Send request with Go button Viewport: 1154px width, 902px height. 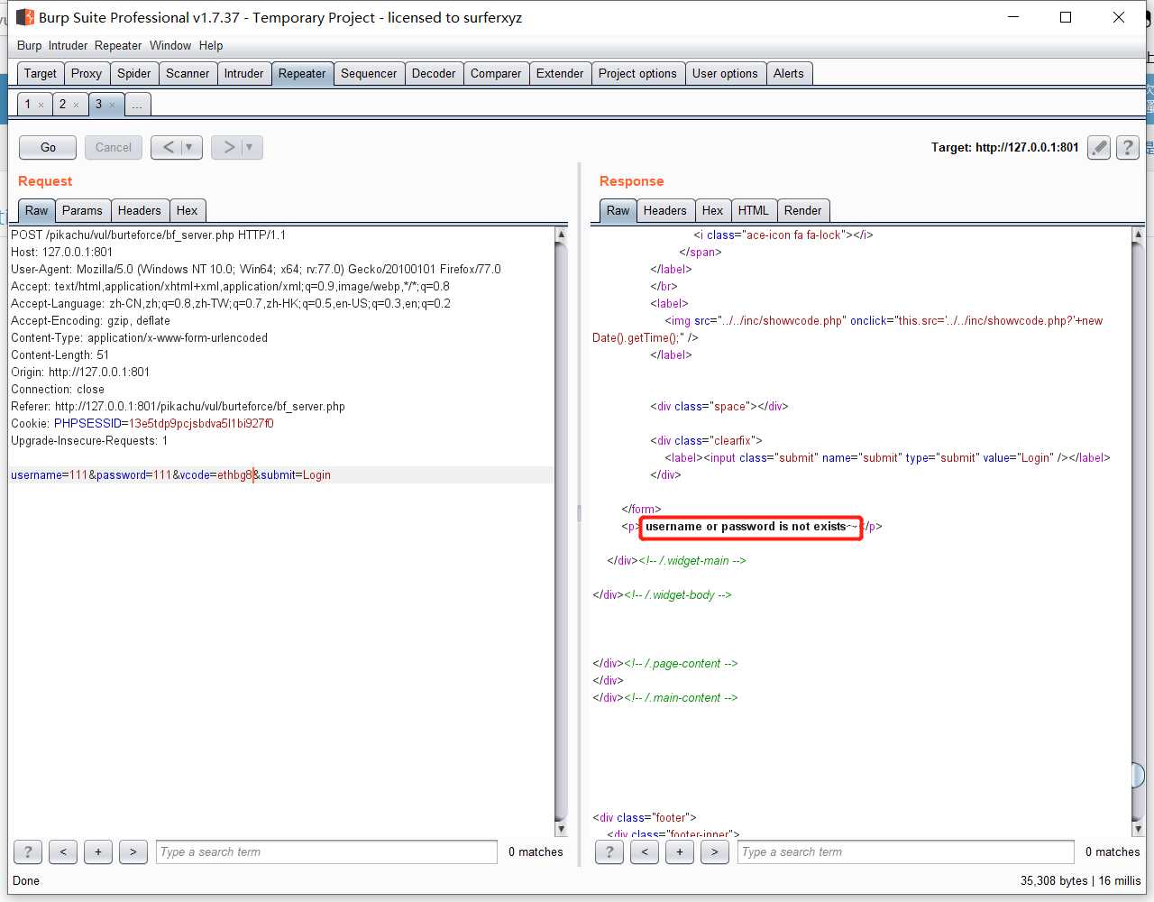click(x=48, y=147)
